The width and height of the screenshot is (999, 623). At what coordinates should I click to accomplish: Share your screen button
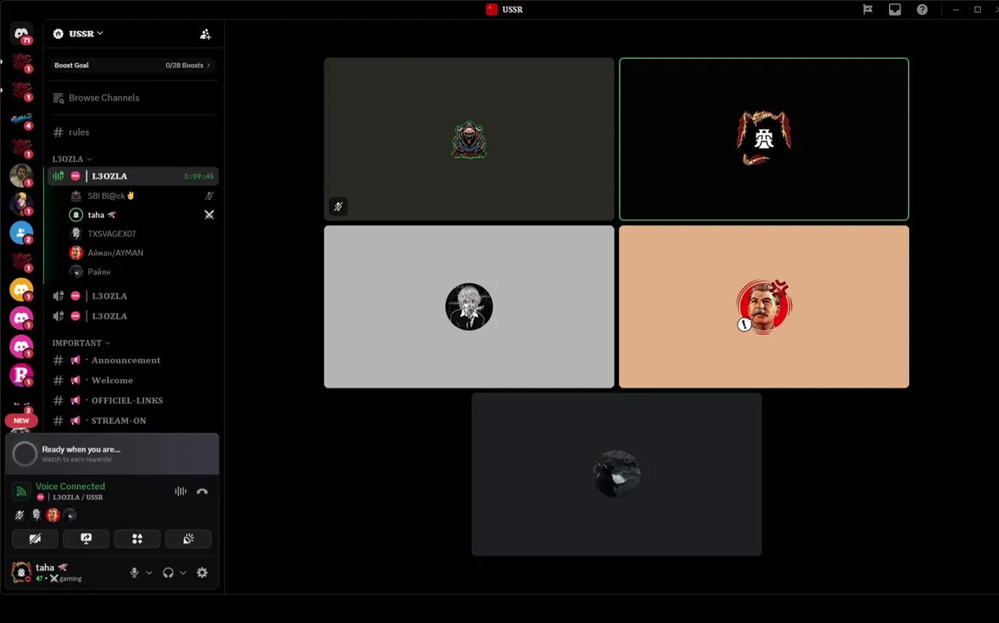(86, 539)
